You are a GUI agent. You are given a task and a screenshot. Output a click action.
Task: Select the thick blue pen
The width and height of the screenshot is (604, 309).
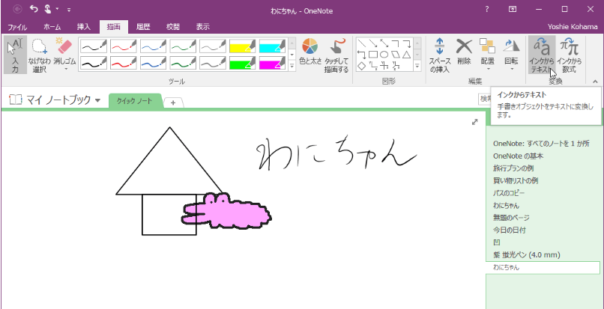coord(154,63)
